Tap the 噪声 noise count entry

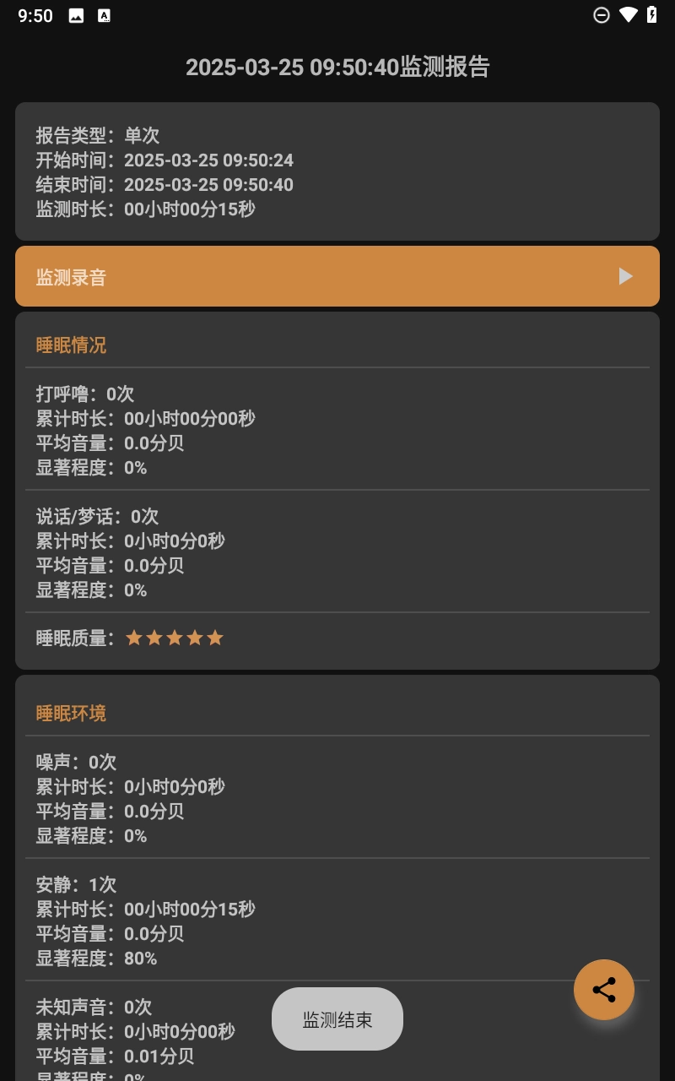point(76,762)
